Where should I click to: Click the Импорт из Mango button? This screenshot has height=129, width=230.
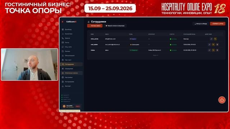(x=201, y=24)
